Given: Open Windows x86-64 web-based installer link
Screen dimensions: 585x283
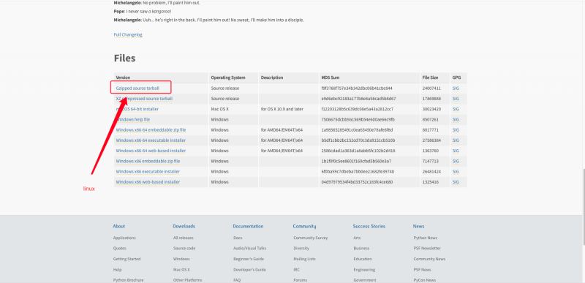Looking at the screenshot, I should tap(151, 151).
